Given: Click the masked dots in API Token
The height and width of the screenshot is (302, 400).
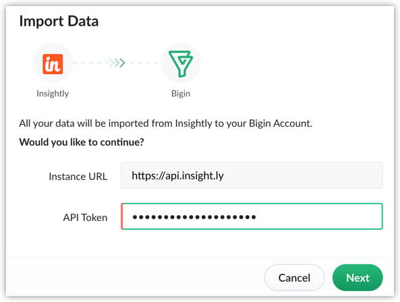Looking at the screenshot, I should point(194,217).
